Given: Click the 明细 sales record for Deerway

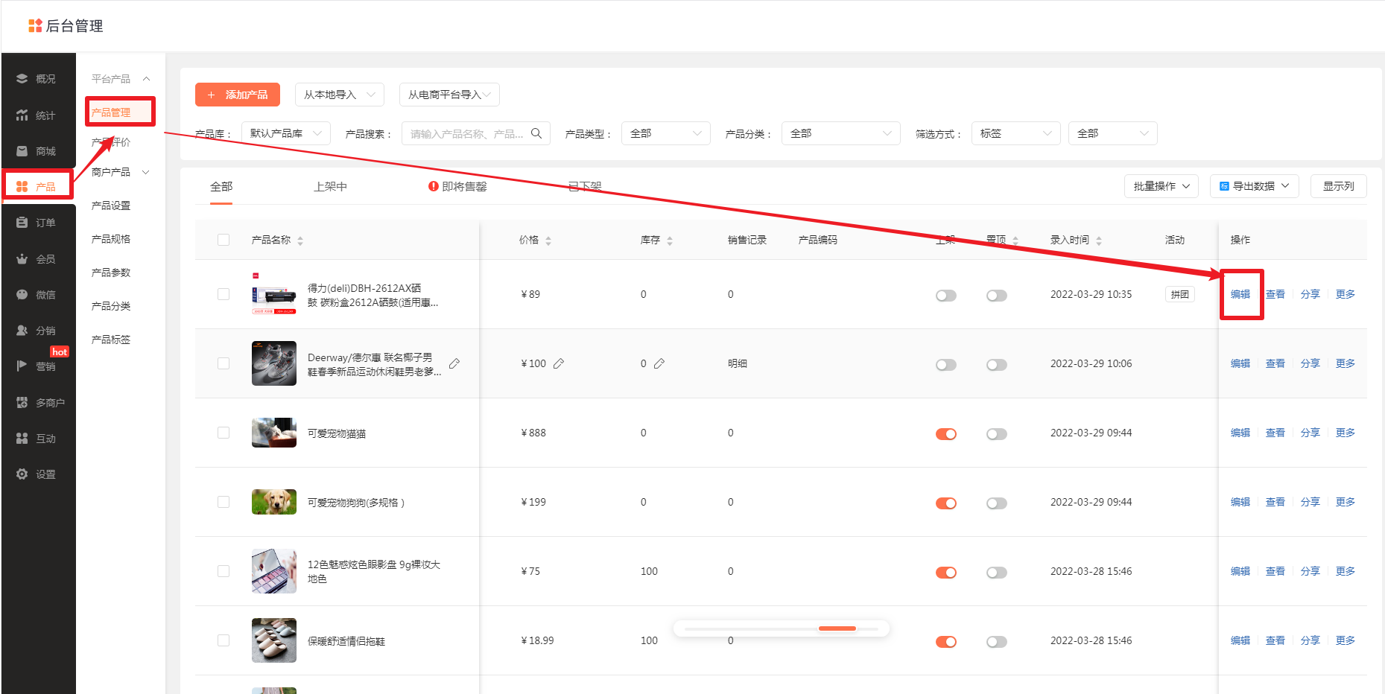Looking at the screenshot, I should pyautogui.click(x=738, y=363).
